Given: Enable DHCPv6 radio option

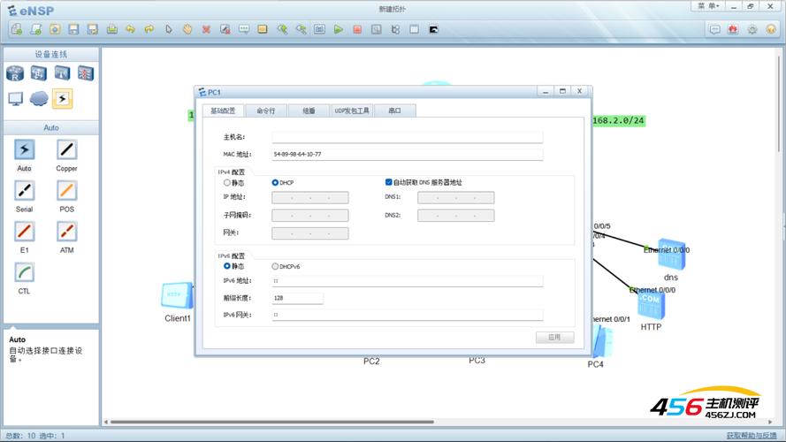Looking at the screenshot, I should click(x=275, y=266).
